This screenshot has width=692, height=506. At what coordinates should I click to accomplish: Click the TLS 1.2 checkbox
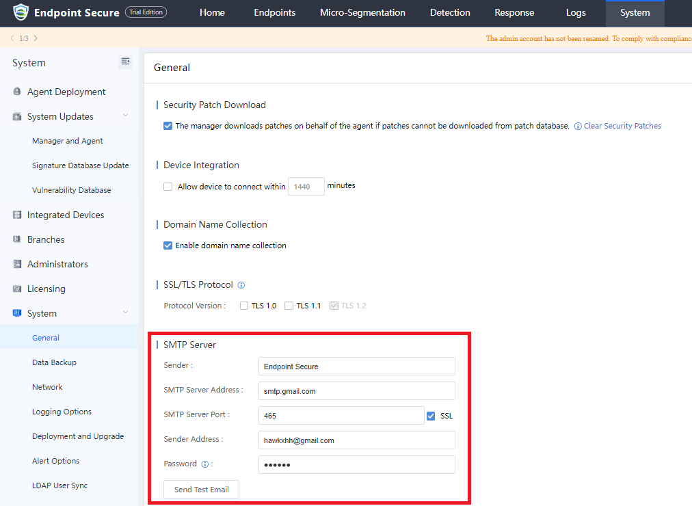334,306
